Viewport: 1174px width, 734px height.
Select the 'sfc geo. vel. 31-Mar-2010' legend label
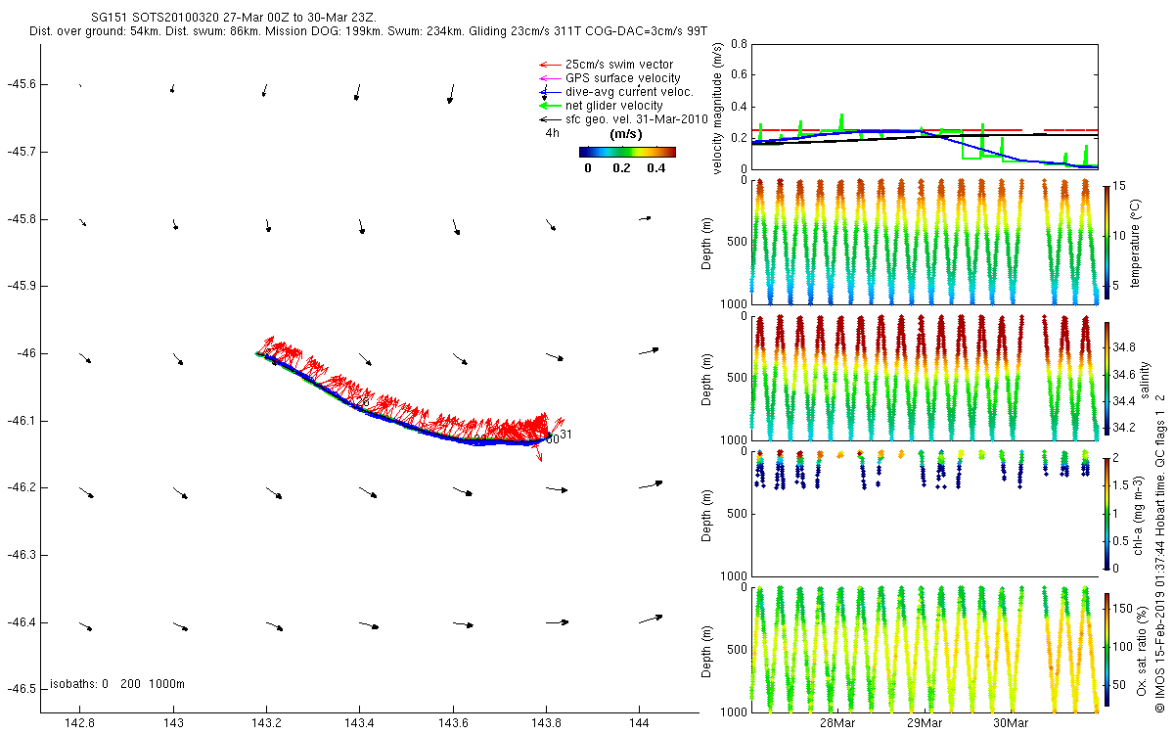click(x=636, y=118)
